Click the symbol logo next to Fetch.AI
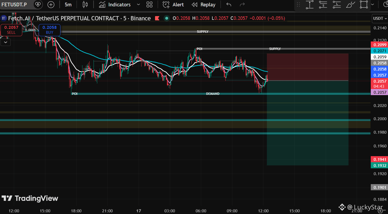This screenshot has width=388, height=214. tap(4, 18)
